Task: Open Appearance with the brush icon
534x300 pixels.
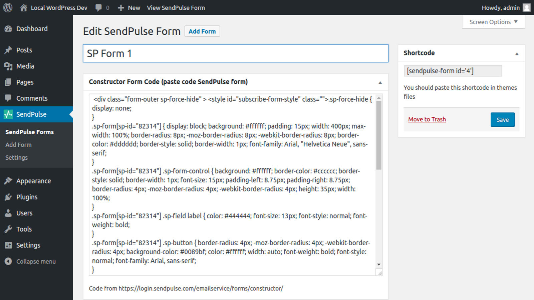Action: pos(9,181)
